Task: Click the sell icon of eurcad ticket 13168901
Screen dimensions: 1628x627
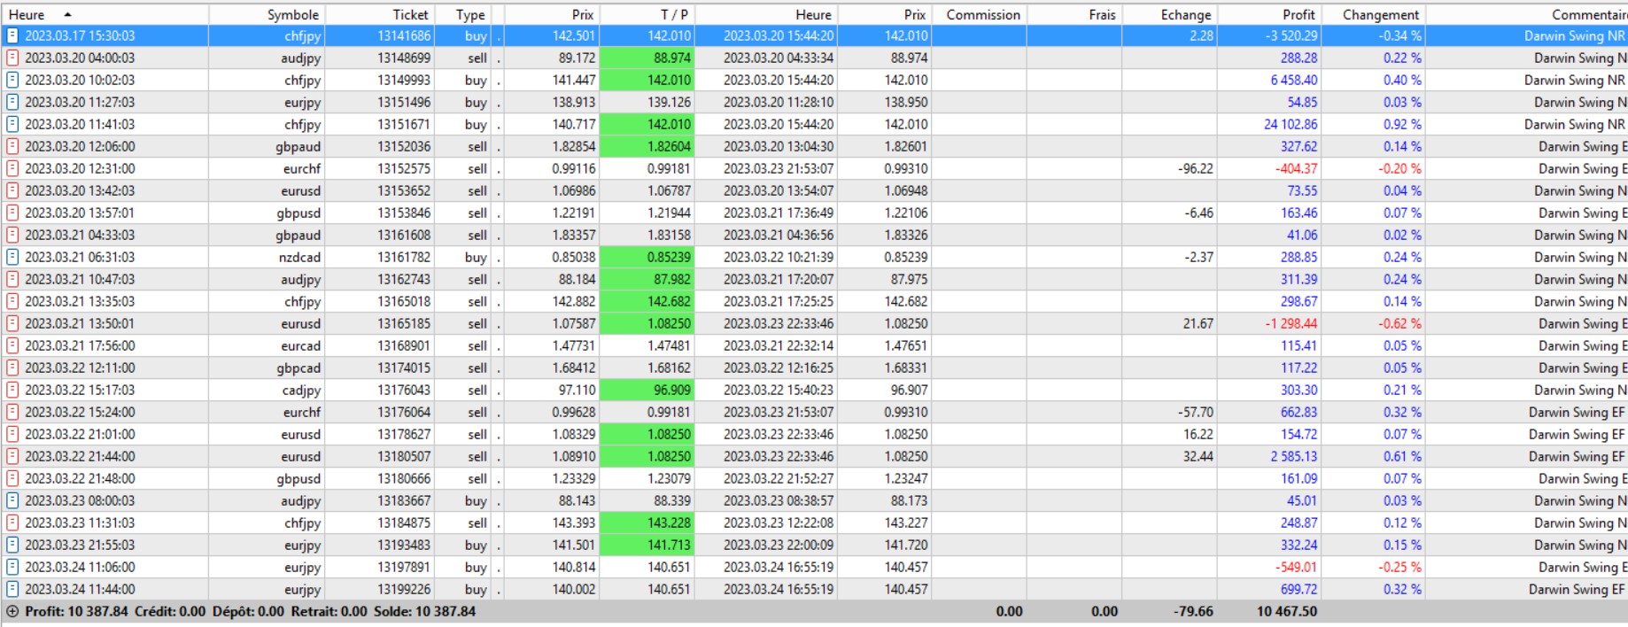Action: (12, 345)
